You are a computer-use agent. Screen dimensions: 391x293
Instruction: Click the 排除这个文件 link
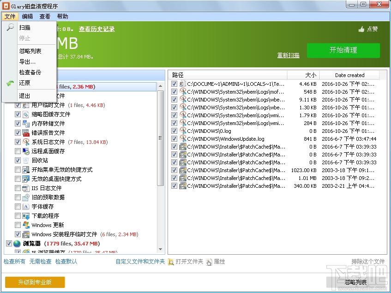[x=368, y=262]
